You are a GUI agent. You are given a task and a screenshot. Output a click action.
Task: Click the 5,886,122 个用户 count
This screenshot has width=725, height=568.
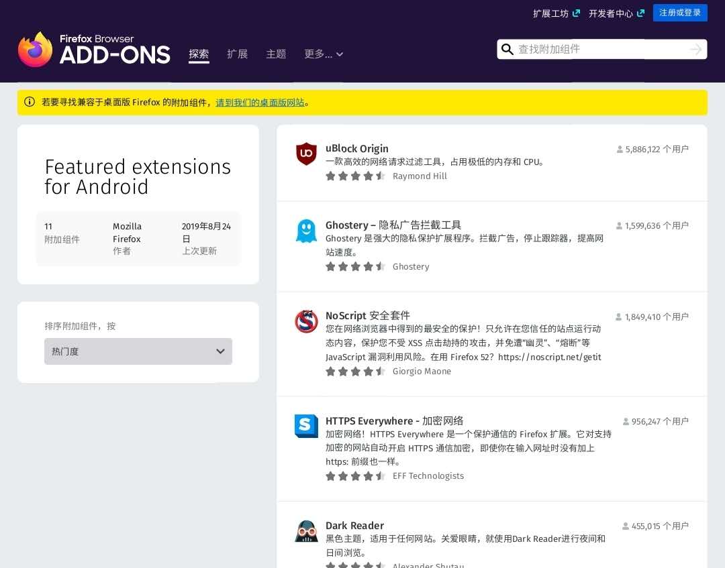pyautogui.click(x=657, y=149)
